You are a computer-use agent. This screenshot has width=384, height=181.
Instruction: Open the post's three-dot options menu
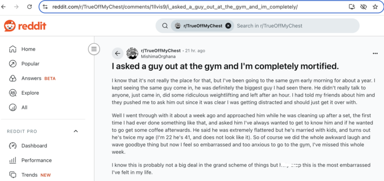point(375,54)
